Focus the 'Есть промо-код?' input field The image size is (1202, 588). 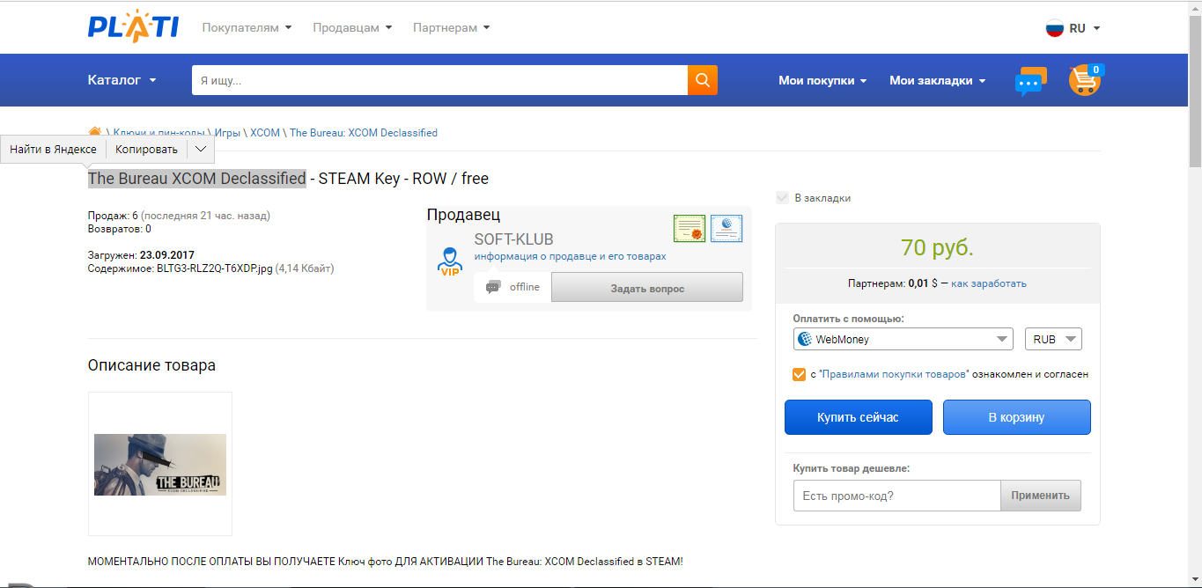[x=896, y=496]
